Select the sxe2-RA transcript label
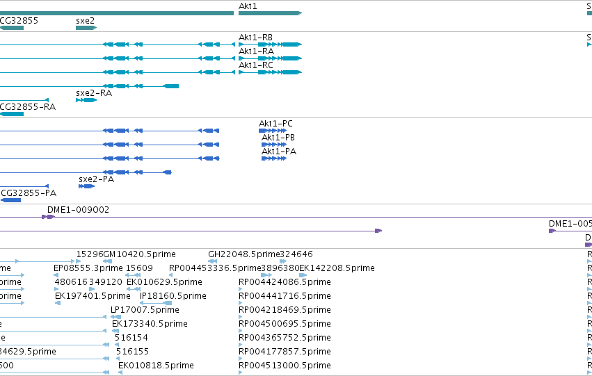Viewport: 592px width, 376px height. click(94, 93)
